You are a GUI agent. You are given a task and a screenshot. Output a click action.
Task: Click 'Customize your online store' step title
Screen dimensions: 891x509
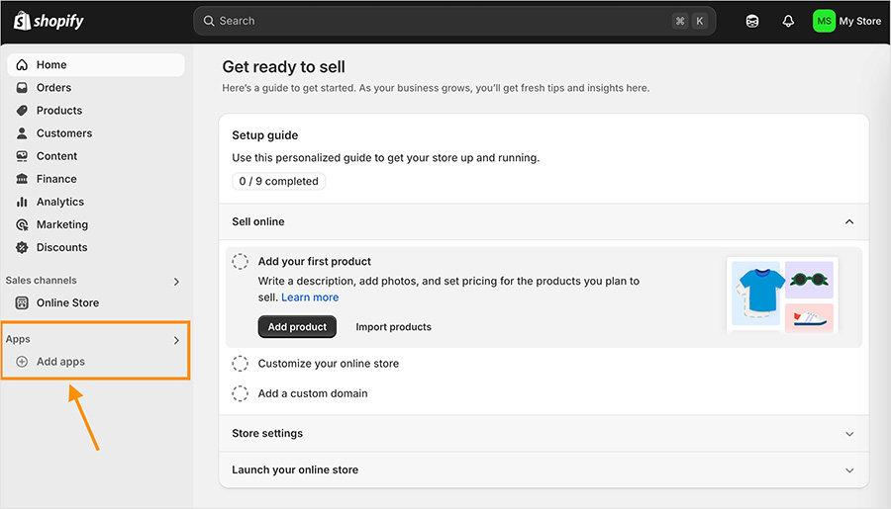pyautogui.click(x=329, y=364)
